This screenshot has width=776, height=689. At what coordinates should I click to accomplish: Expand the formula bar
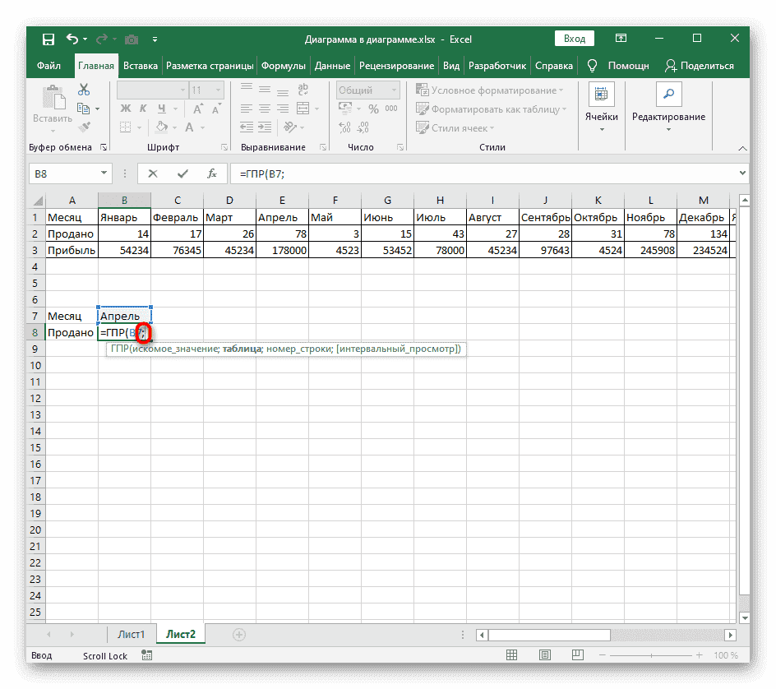[x=742, y=173]
